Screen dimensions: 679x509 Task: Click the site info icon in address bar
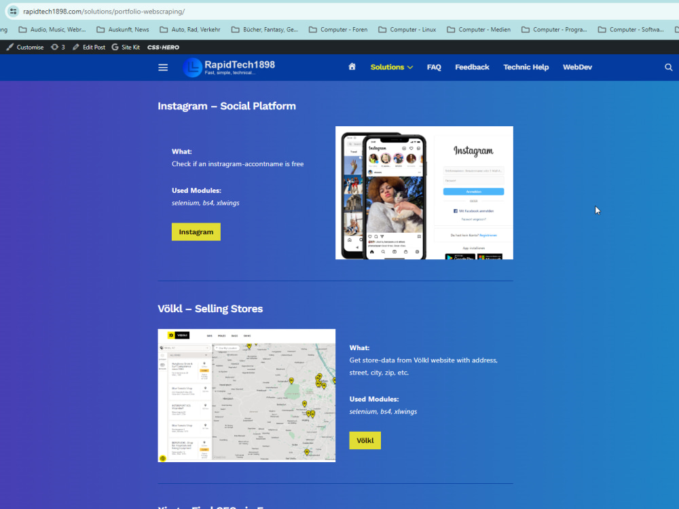pyautogui.click(x=13, y=12)
